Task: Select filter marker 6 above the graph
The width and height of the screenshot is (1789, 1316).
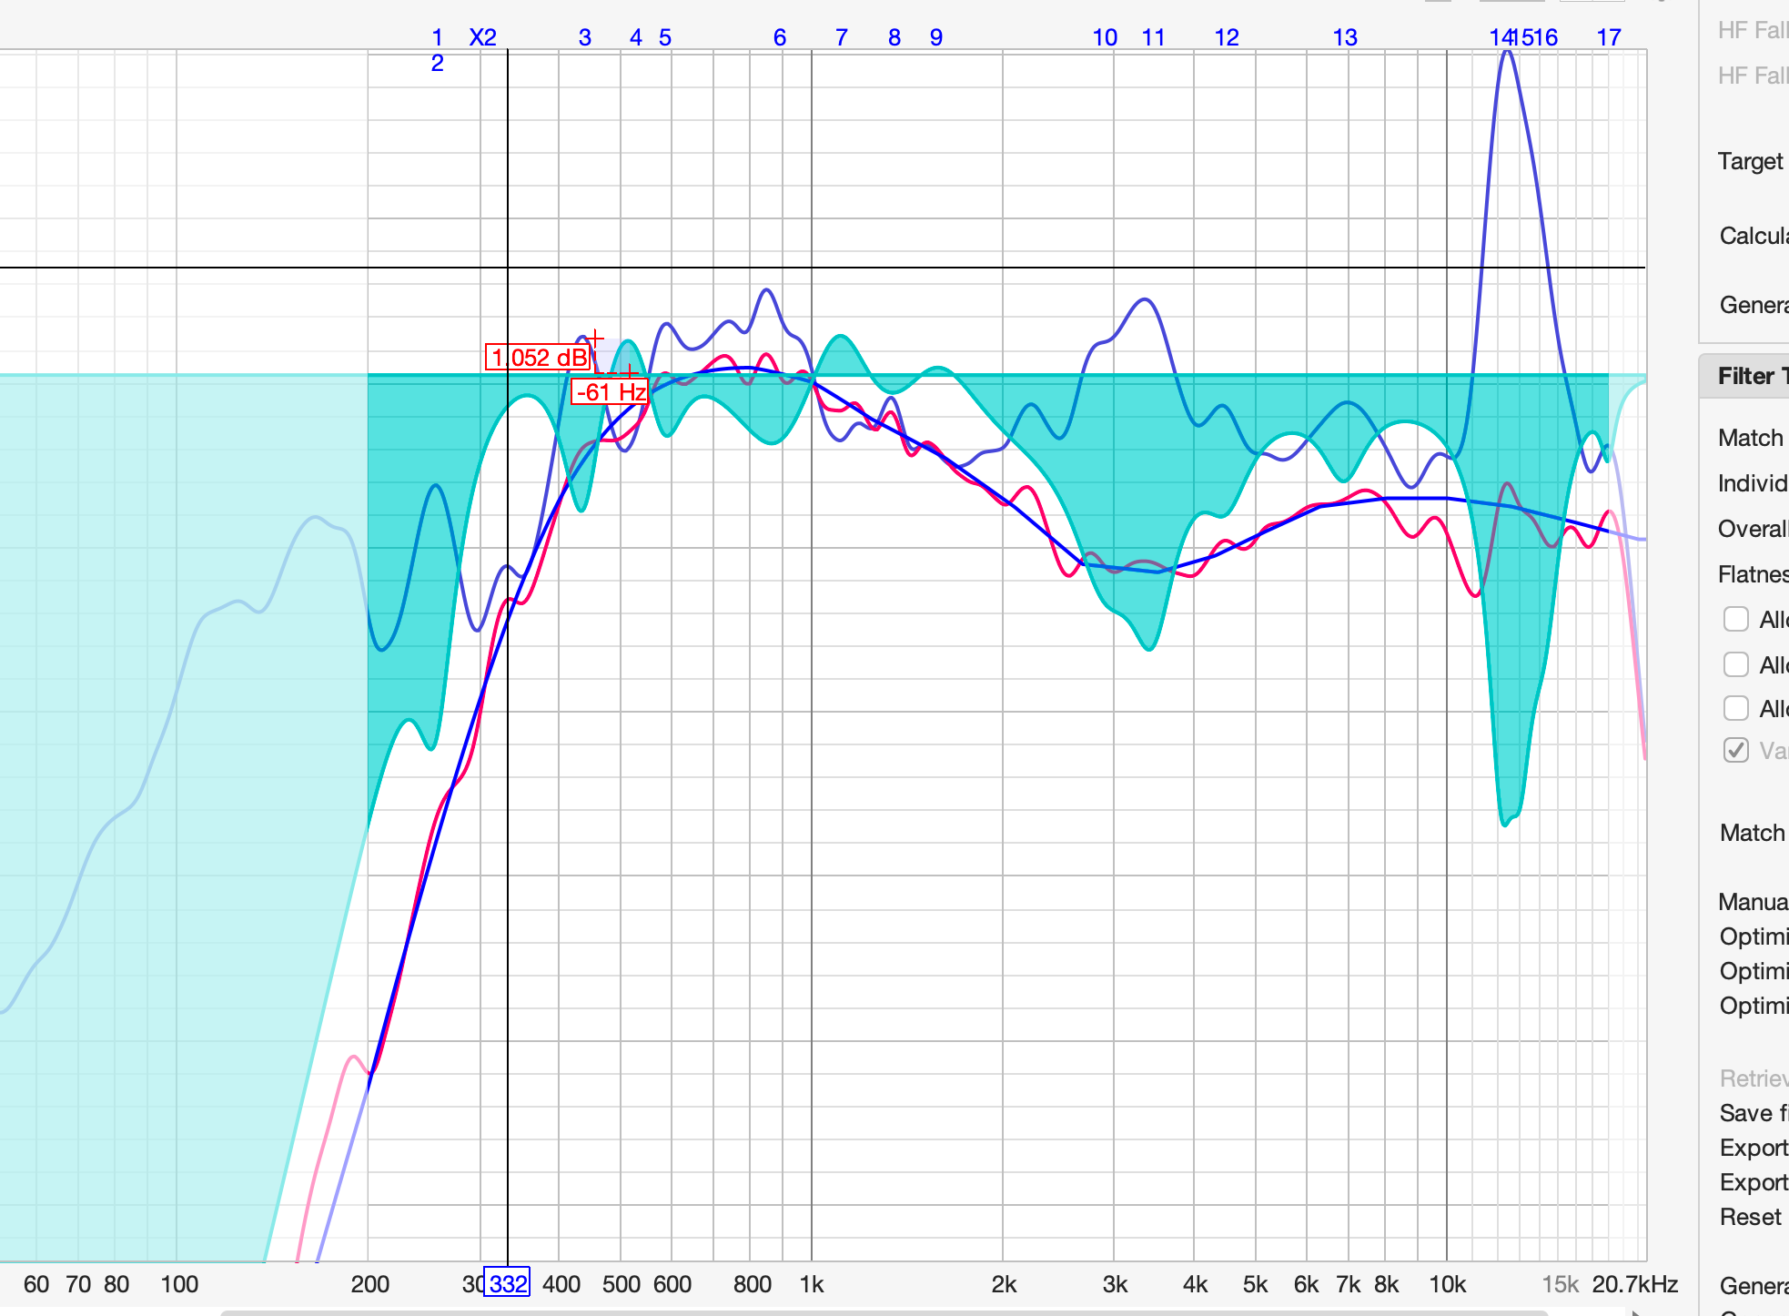Action: (x=780, y=37)
